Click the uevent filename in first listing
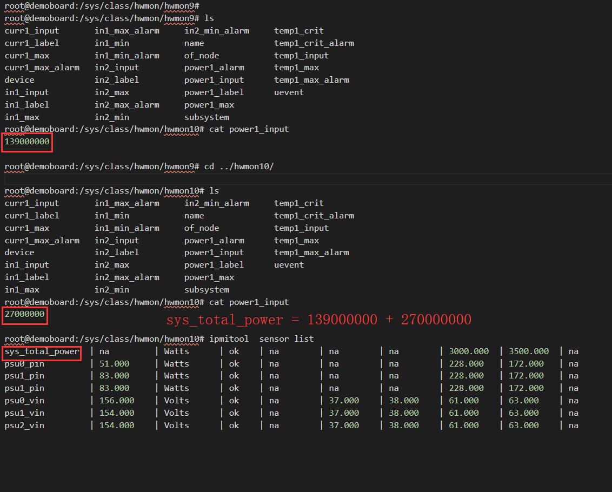Image resolution: width=612 pixels, height=492 pixels. 289,92
